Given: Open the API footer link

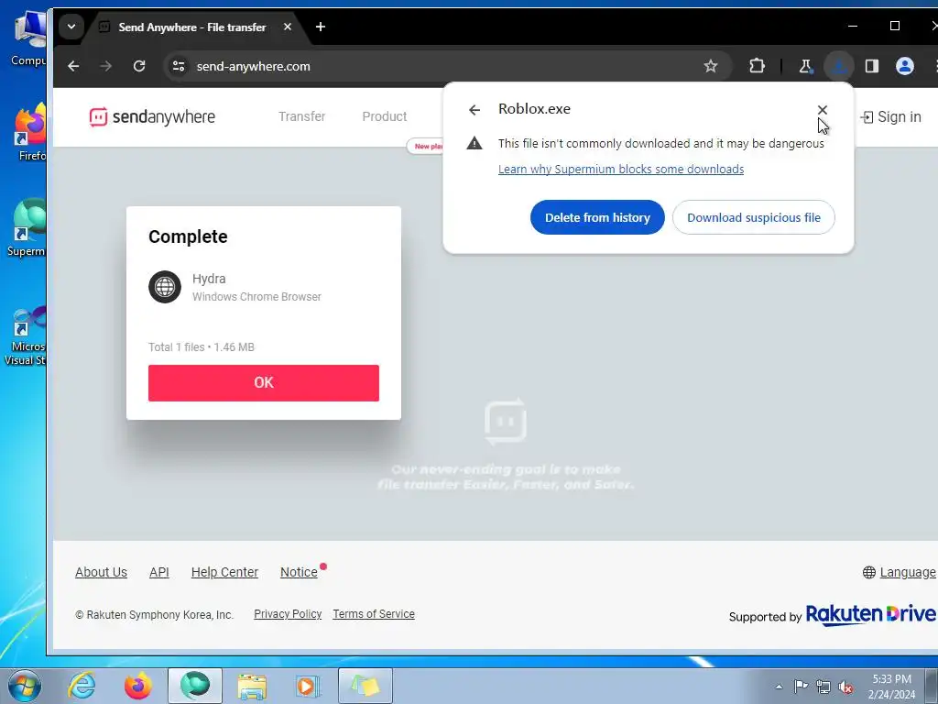Looking at the screenshot, I should pos(159,572).
